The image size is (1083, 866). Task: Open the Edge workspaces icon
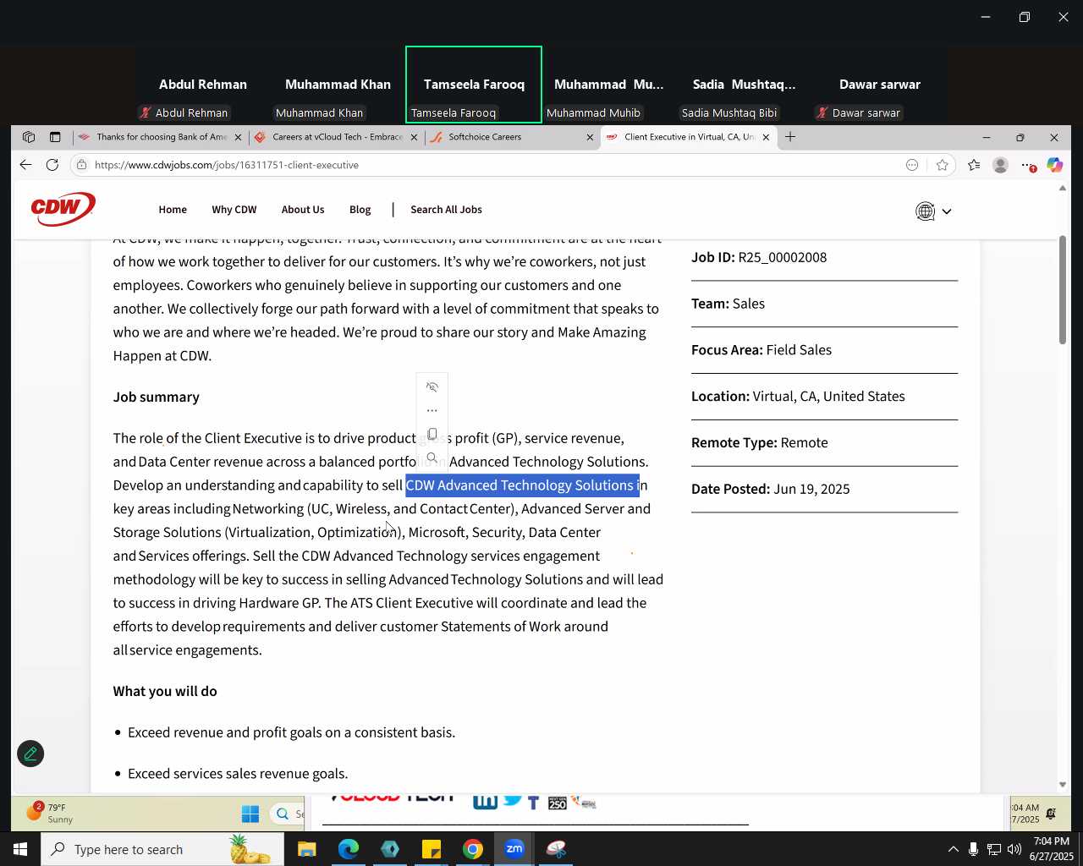click(x=29, y=137)
